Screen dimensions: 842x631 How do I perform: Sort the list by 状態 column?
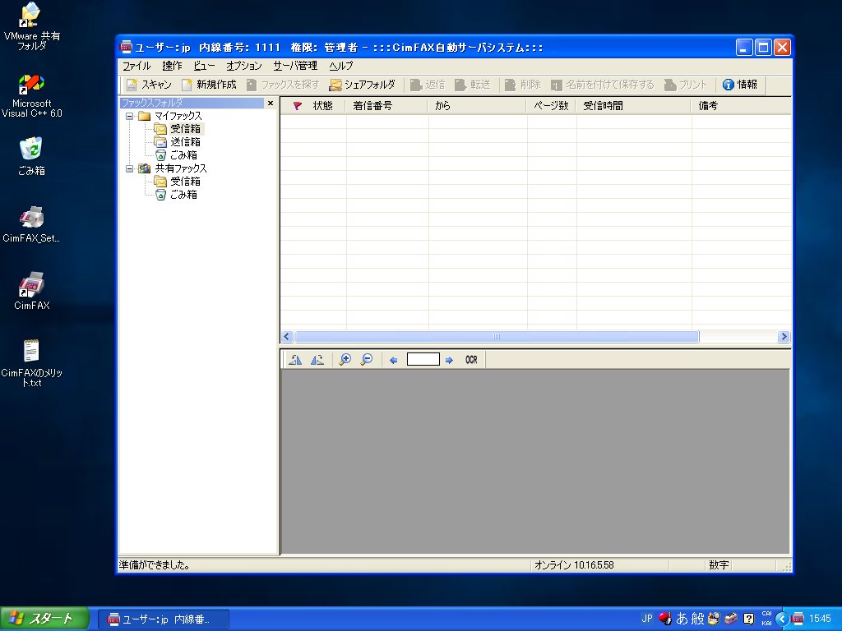[322, 106]
